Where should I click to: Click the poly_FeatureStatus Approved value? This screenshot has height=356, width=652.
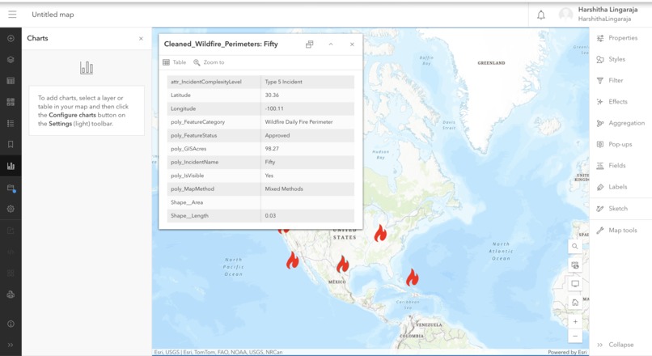pyautogui.click(x=277, y=136)
